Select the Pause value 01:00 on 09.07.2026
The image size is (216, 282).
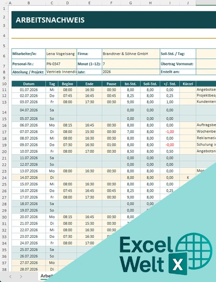[x=111, y=145]
